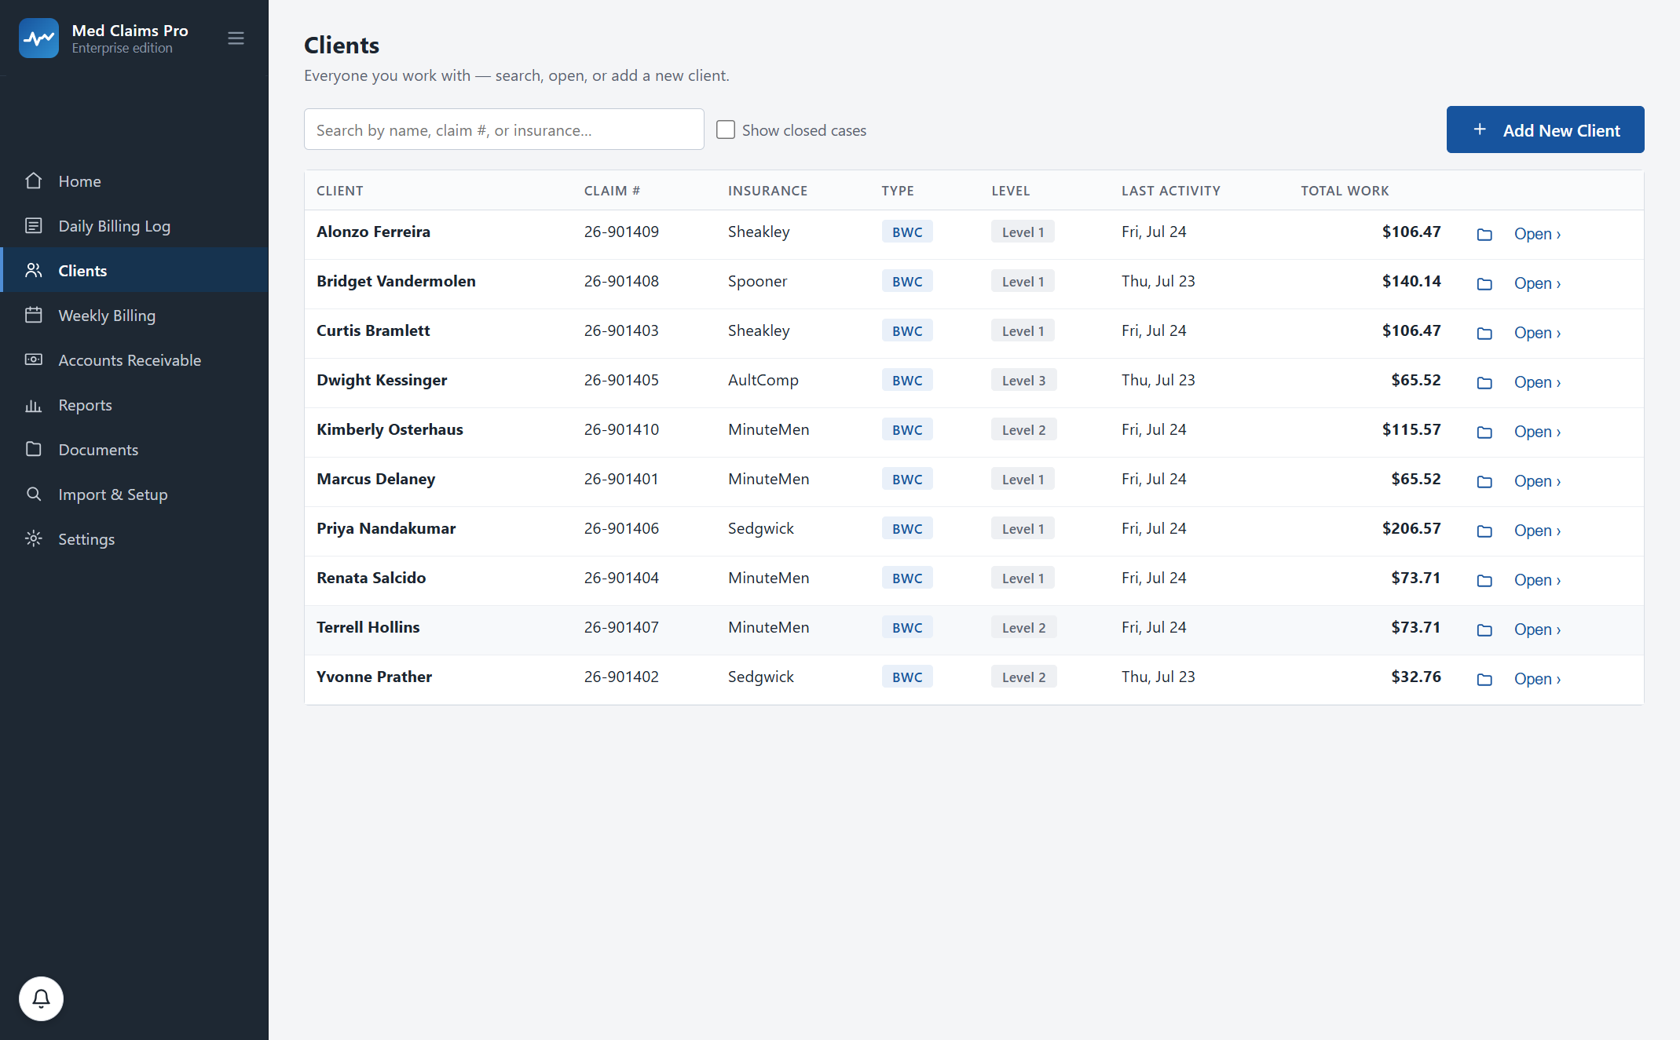Select client name Terrell Hollins
1680x1040 pixels.
[368, 627]
